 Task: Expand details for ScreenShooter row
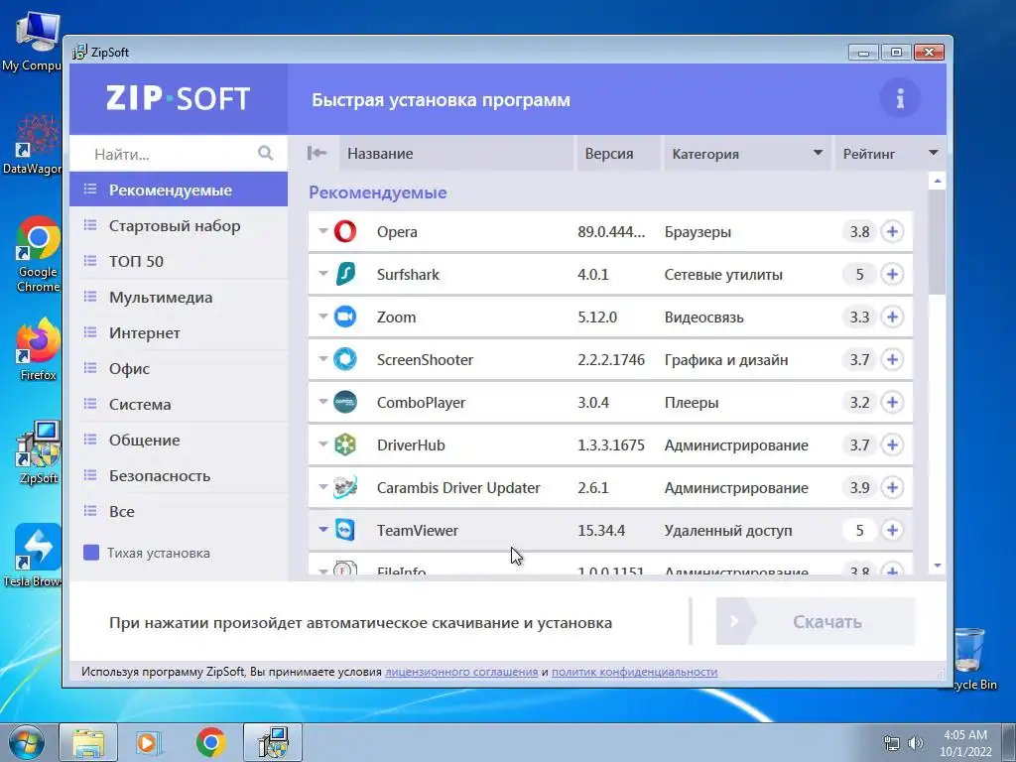(x=322, y=358)
